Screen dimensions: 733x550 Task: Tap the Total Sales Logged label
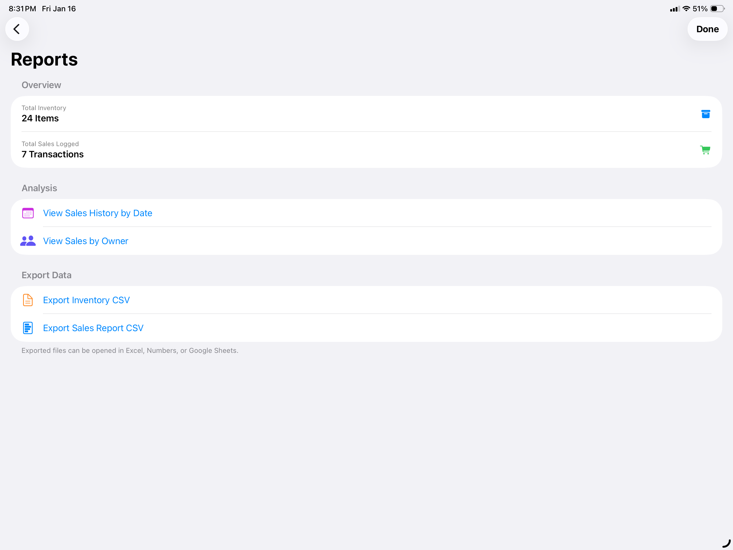(x=50, y=144)
